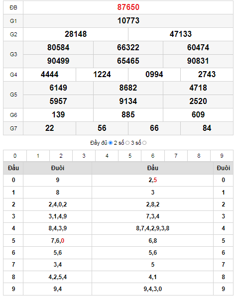Click the G6 result 609
The width and height of the screenshot is (236, 297).
coord(198,115)
